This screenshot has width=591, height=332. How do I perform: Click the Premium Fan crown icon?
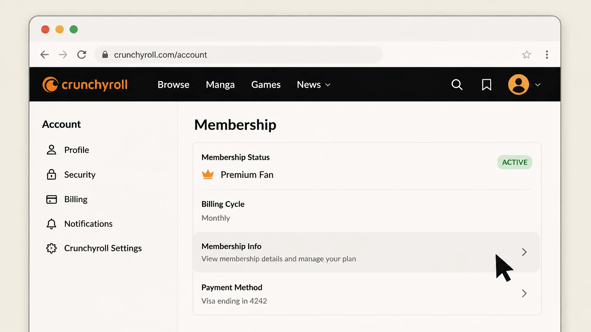208,174
